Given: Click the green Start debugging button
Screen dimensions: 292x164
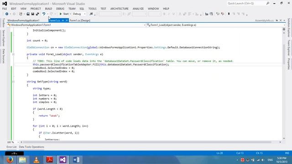Looking at the screenshot, I should 64,14.
